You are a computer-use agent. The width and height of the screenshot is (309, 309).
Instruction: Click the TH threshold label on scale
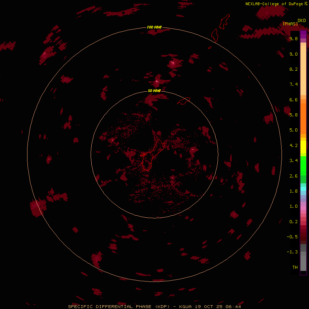coord(295,267)
